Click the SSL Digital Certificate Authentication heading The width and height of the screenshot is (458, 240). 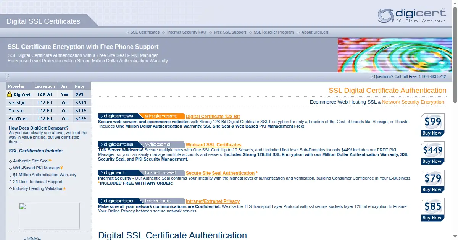tap(387, 91)
